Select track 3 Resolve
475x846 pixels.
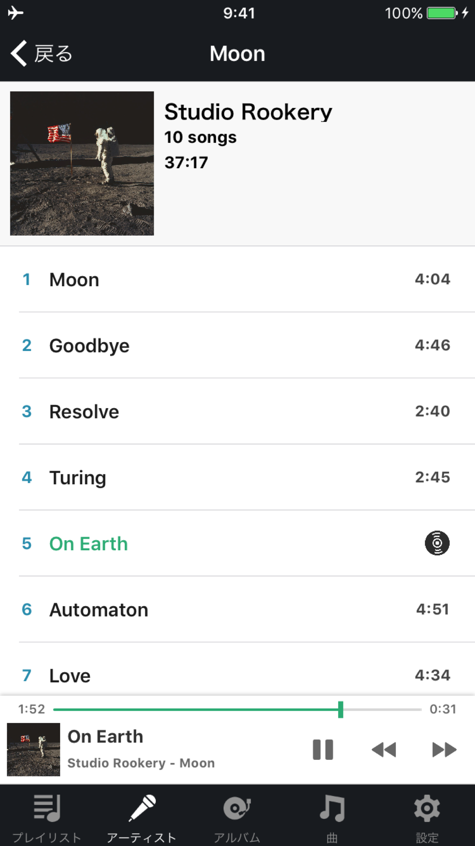point(237,412)
